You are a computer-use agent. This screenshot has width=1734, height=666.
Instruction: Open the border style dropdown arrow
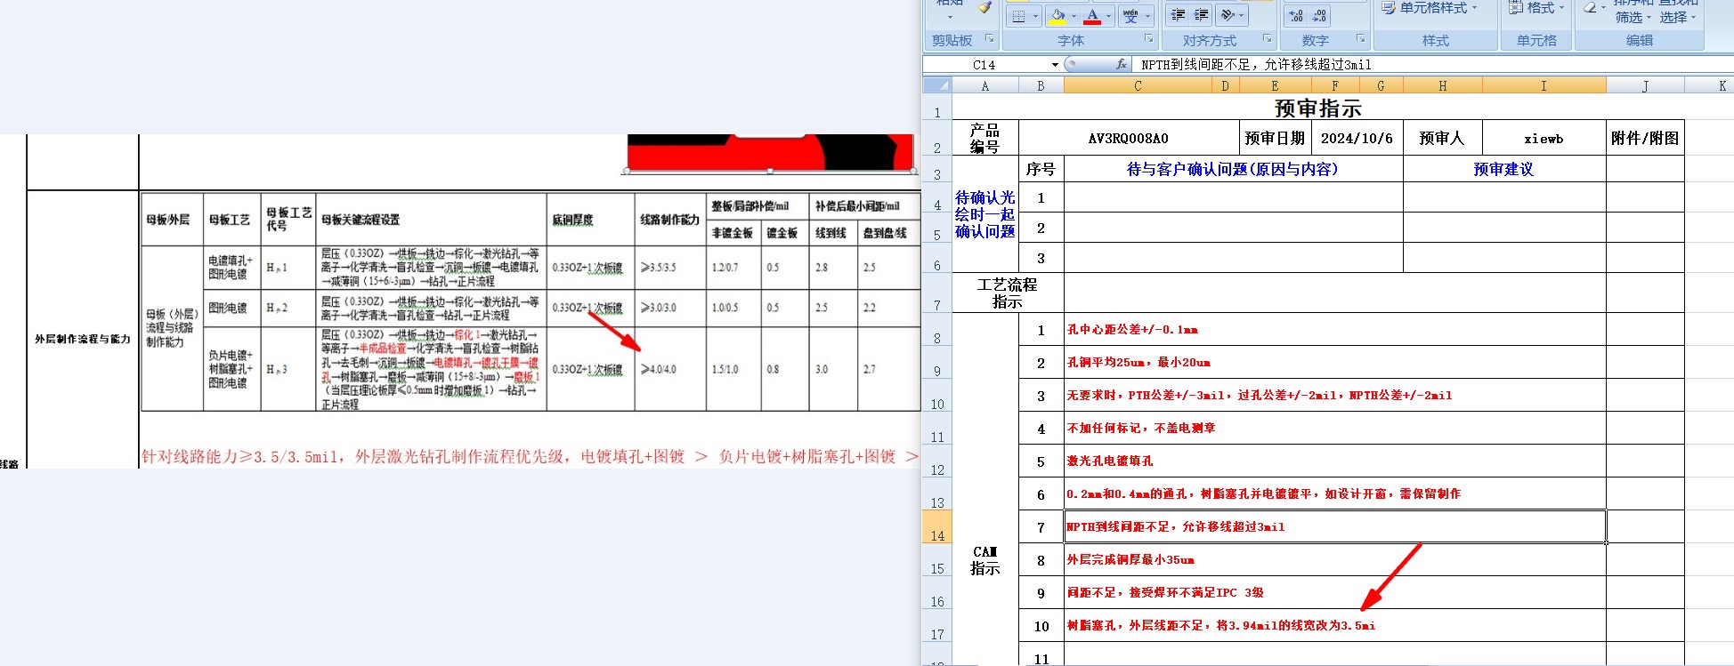[1035, 16]
